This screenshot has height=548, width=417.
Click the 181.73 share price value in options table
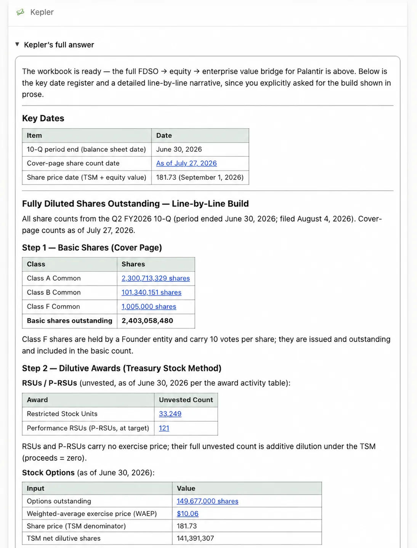click(x=187, y=526)
